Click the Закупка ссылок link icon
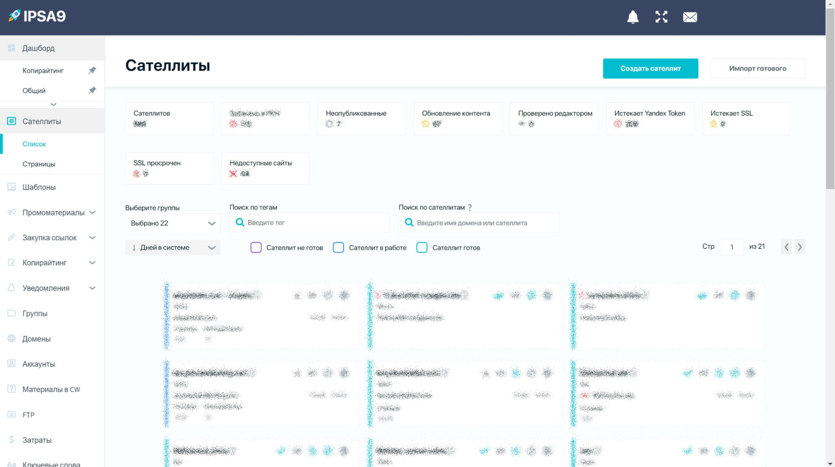The height and width of the screenshot is (467, 835). [11, 238]
